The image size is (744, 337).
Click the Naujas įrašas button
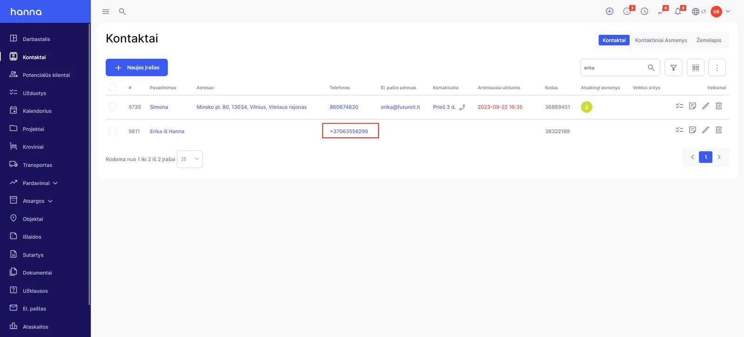click(137, 68)
